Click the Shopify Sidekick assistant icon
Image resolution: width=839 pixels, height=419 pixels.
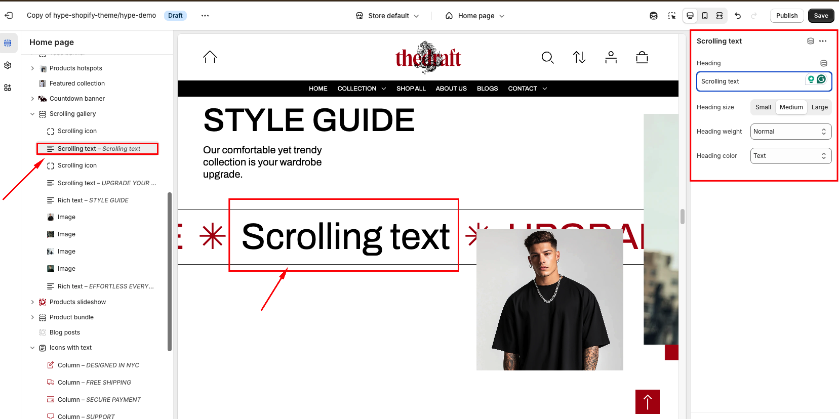click(x=654, y=16)
